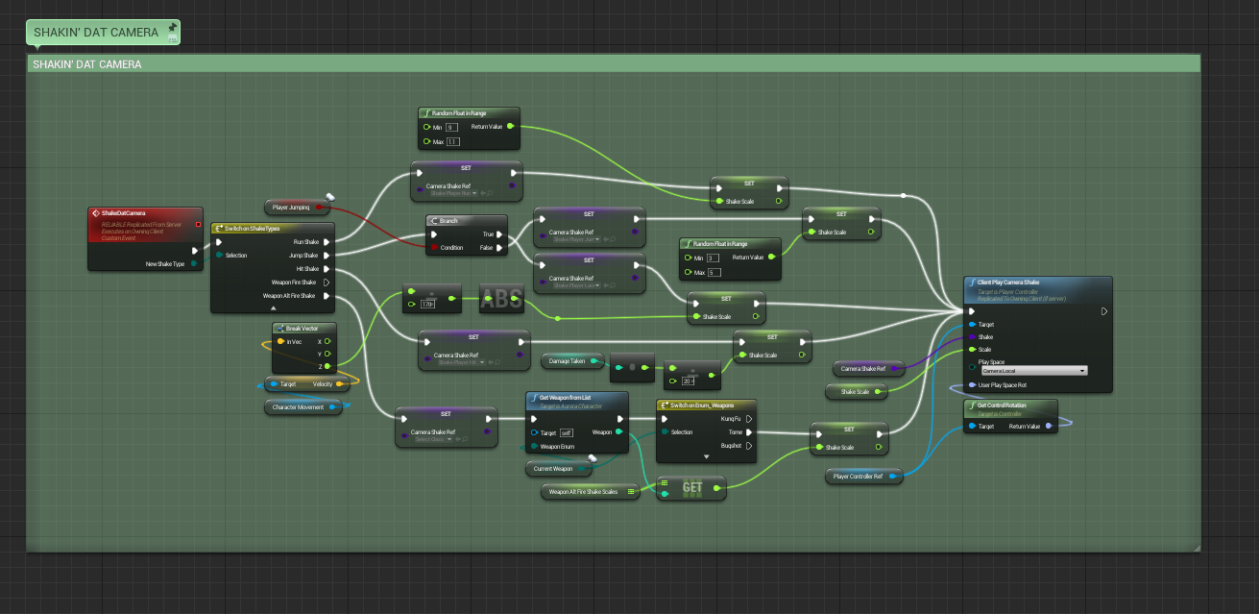Click the self Target field on Get Weapon
The height and width of the screenshot is (614, 1259).
(x=567, y=433)
